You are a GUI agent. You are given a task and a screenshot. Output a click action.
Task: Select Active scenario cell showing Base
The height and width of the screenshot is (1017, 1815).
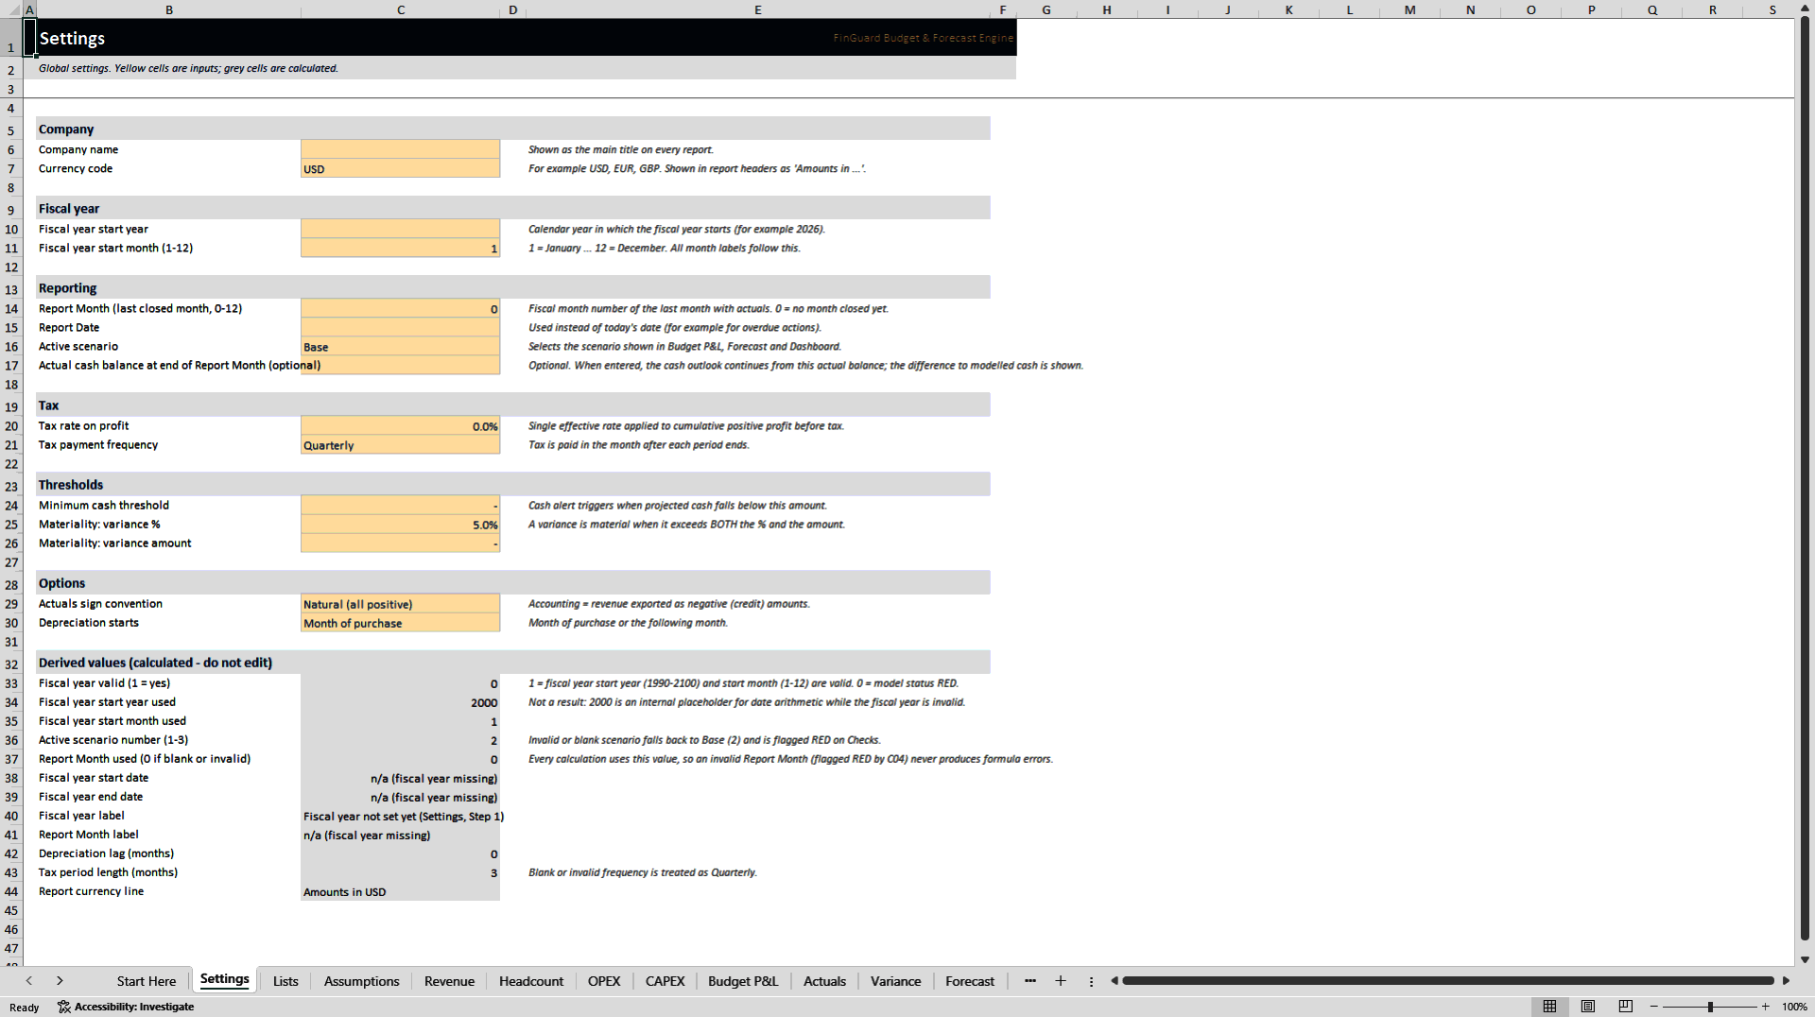coord(400,346)
